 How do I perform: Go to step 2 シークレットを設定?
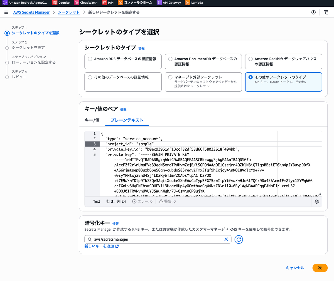(28, 48)
